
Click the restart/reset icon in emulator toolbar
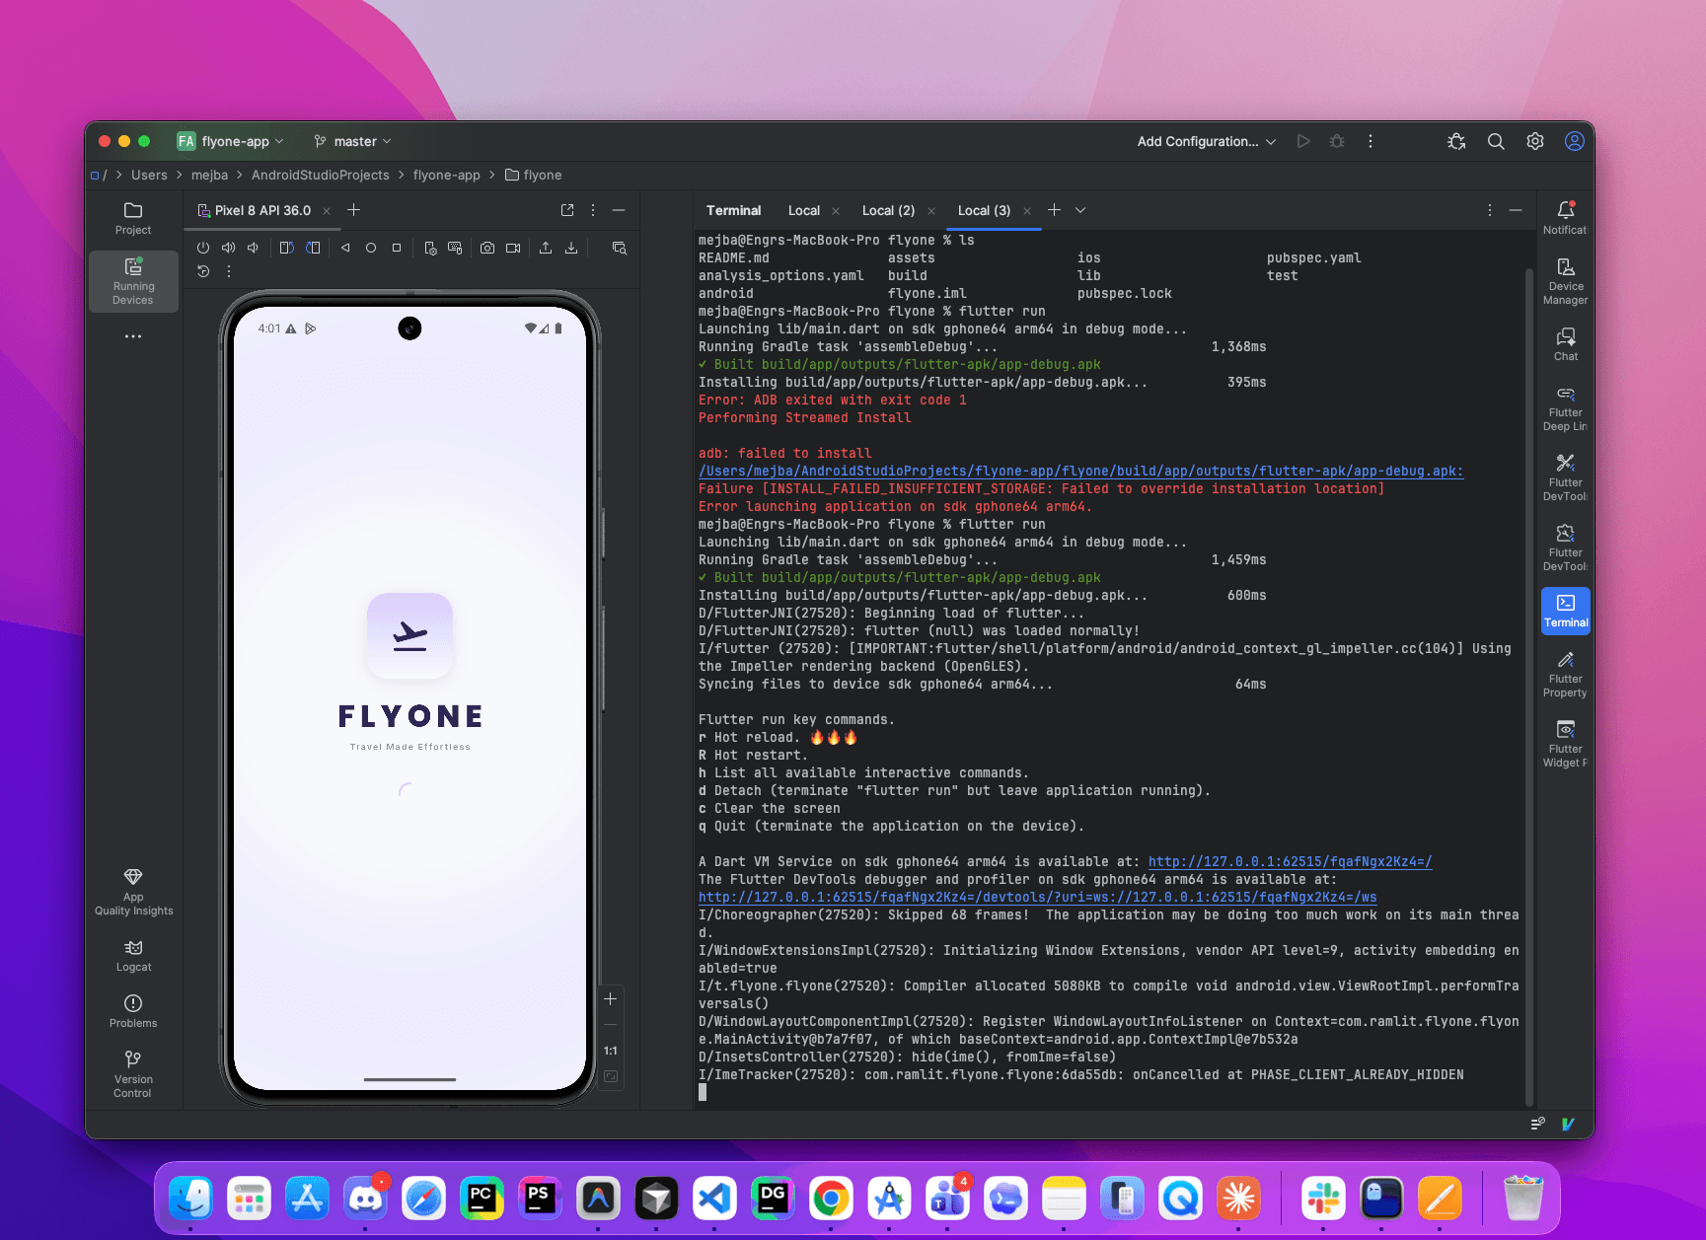pyautogui.click(x=203, y=271)
